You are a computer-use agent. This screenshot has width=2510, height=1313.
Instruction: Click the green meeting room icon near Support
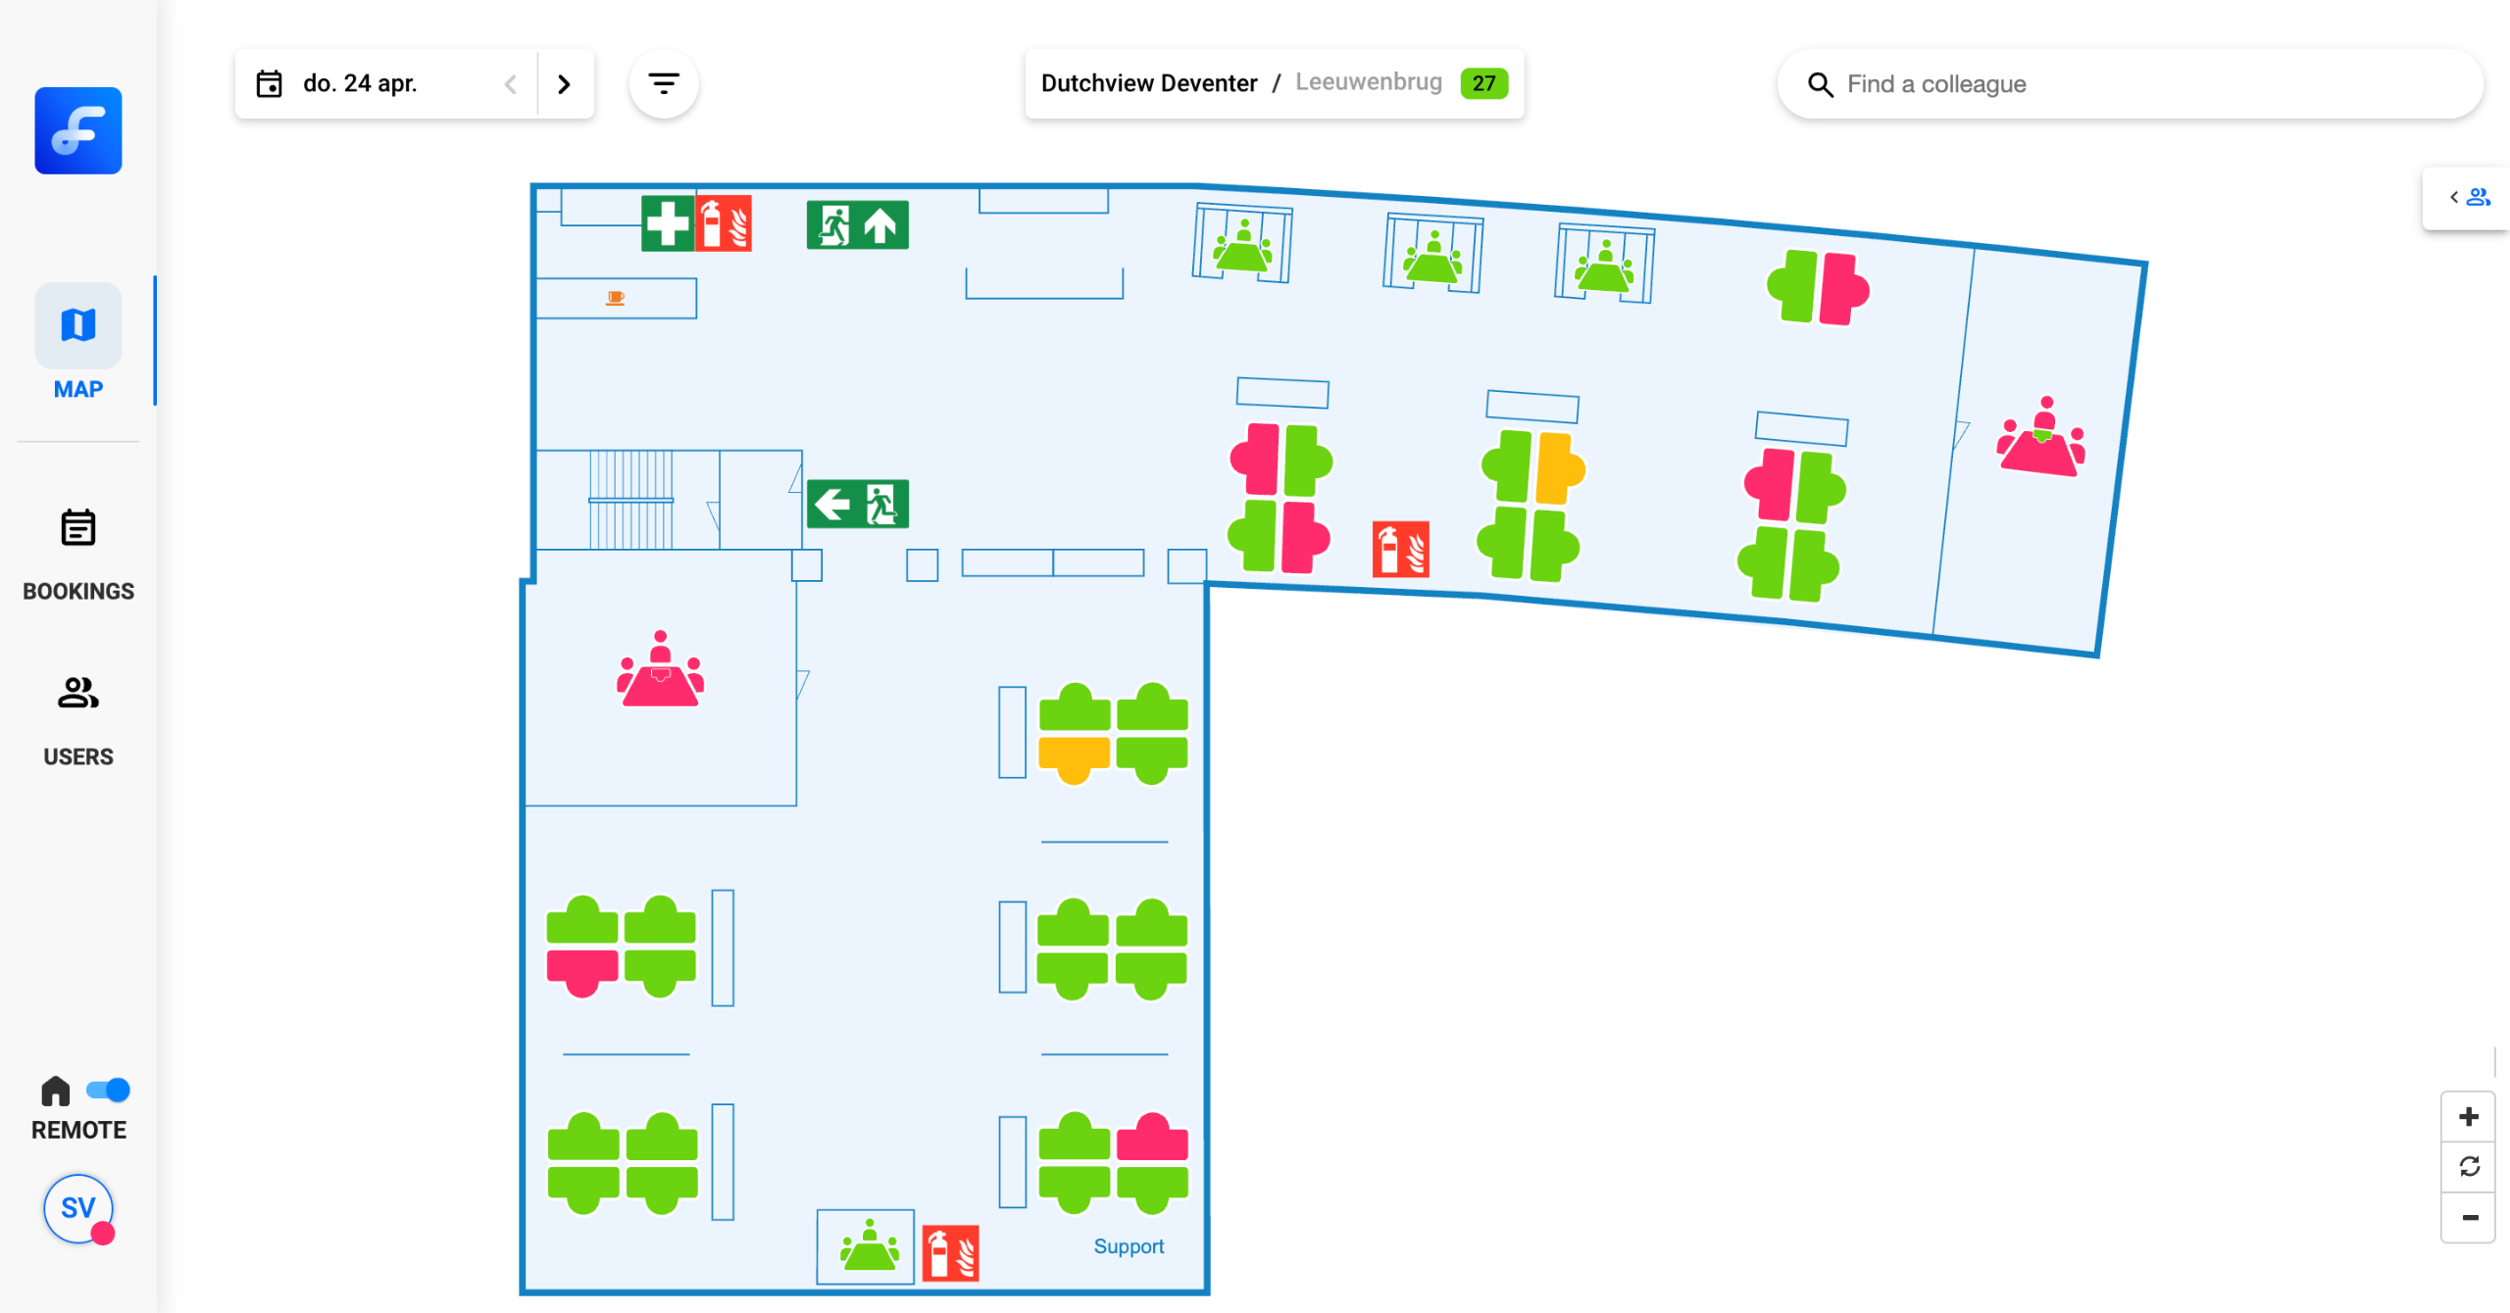pyautogui.click(x=869, y=1246)
